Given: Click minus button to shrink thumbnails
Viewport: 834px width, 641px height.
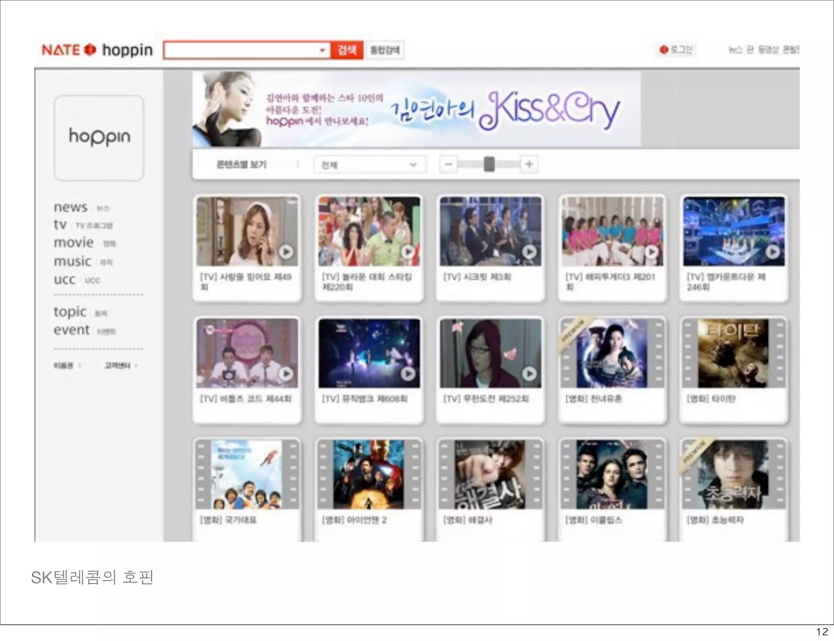Looking at the screenshot, I should point(448,164).
